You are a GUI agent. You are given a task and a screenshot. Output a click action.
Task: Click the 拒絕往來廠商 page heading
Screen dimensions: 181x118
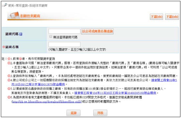(x=30, y=16)
